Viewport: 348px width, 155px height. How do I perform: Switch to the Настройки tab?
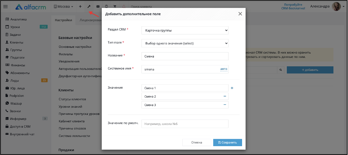(x=64, y=20)
